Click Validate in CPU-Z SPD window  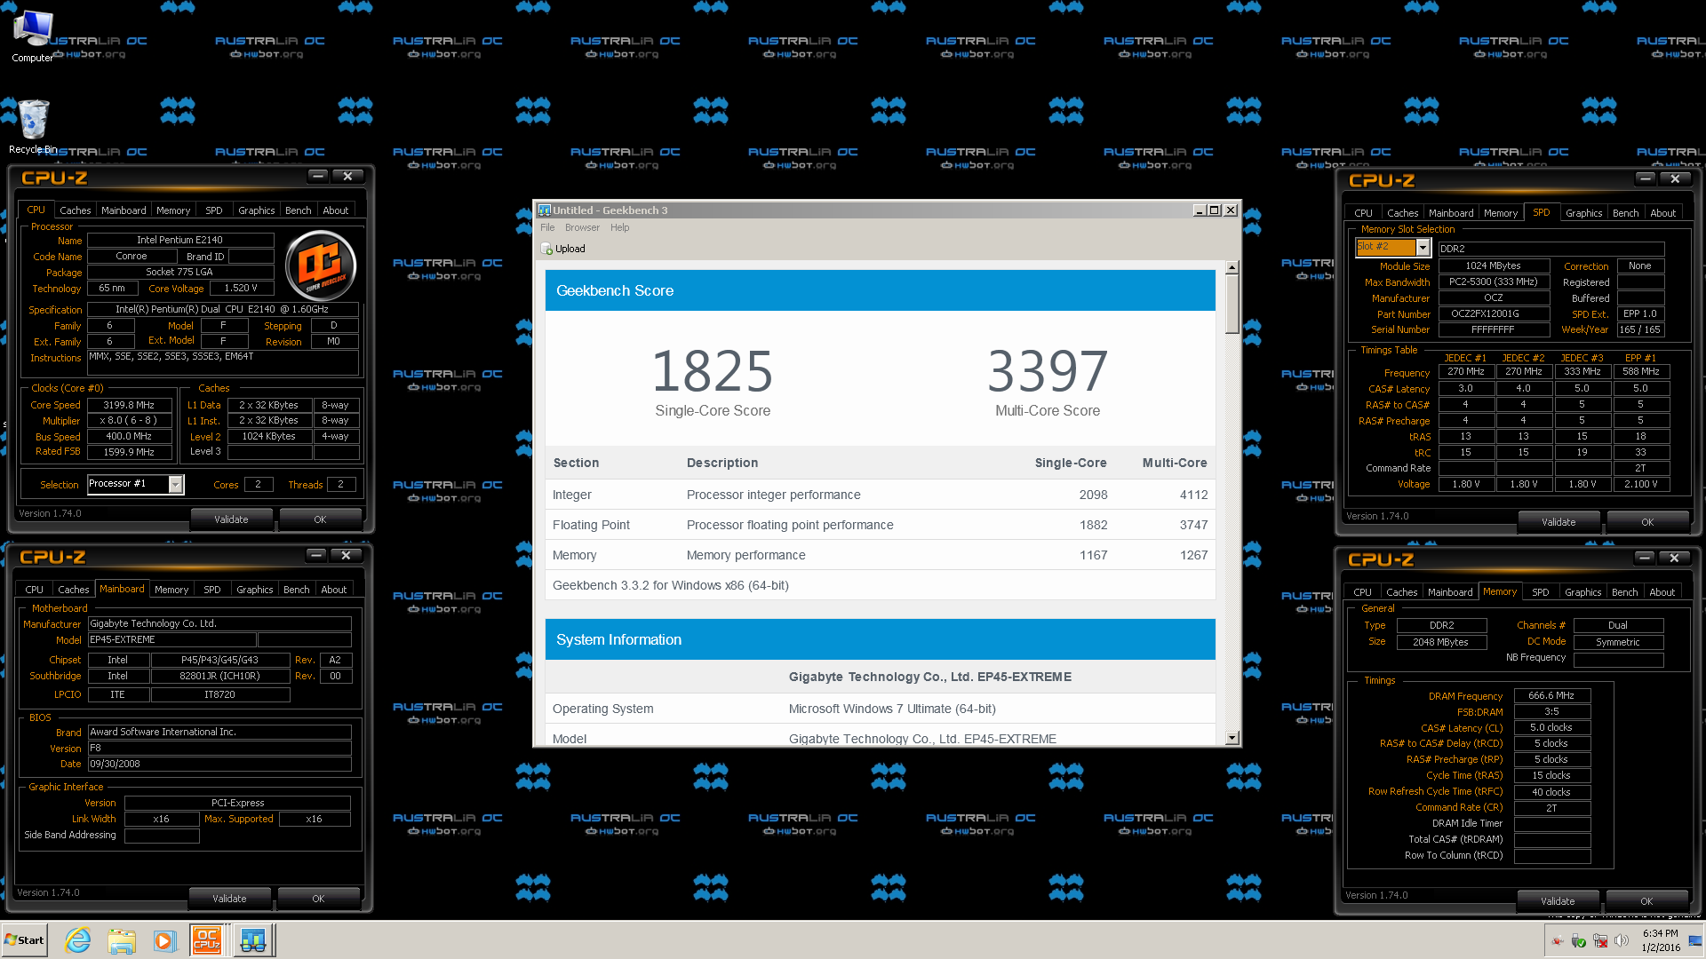coord(1559,522)
